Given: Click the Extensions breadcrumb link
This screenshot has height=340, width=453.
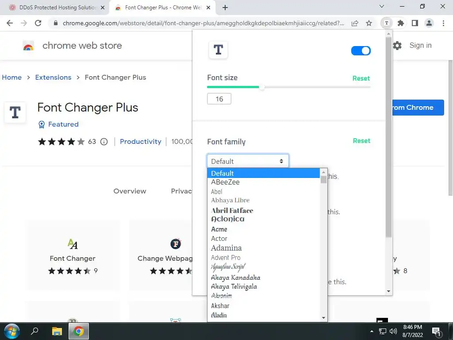Looking at the screenshot, I should pos(53,77).
